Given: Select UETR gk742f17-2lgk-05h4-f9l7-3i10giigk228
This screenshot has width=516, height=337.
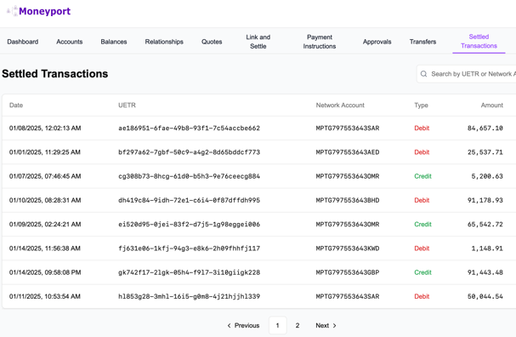Looking at the screenshot, I should click(x=190, y=272).
